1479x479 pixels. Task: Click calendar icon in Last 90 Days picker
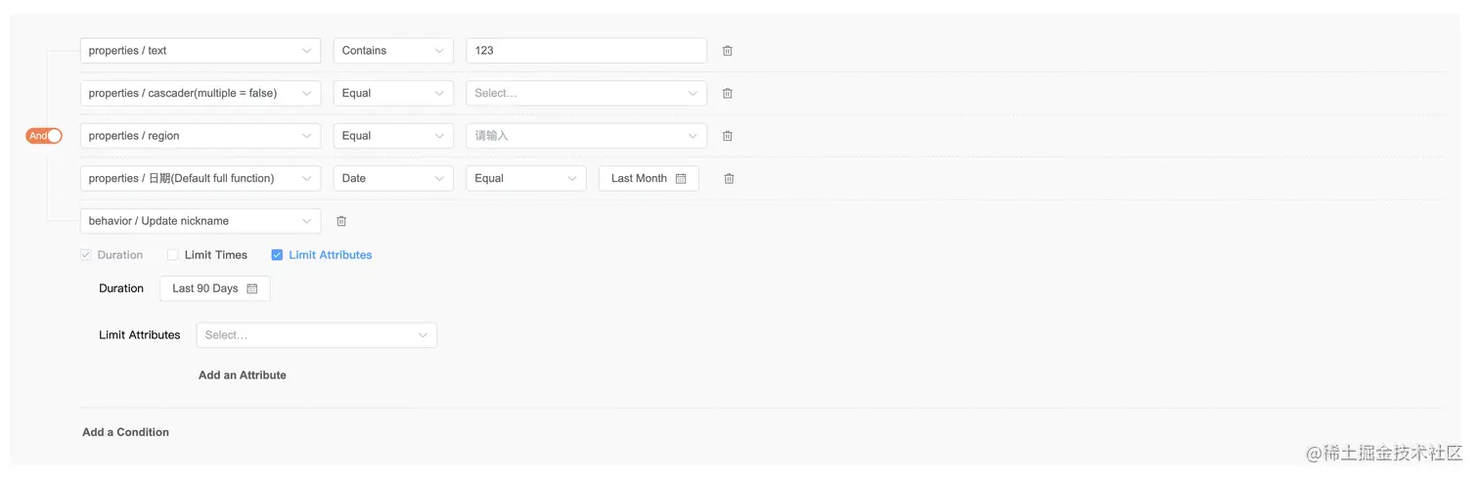(252, 289)
